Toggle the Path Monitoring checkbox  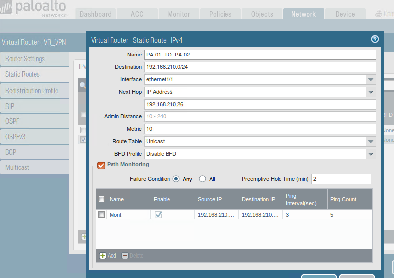tap(101, 165)
